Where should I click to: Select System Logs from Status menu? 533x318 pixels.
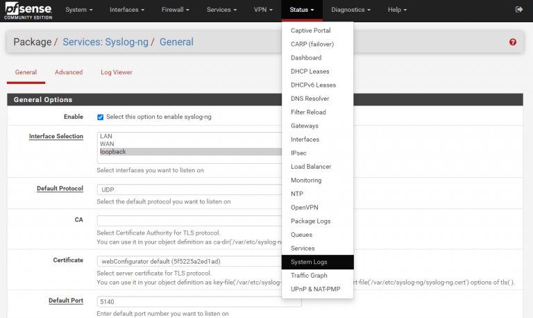(309, 262)
